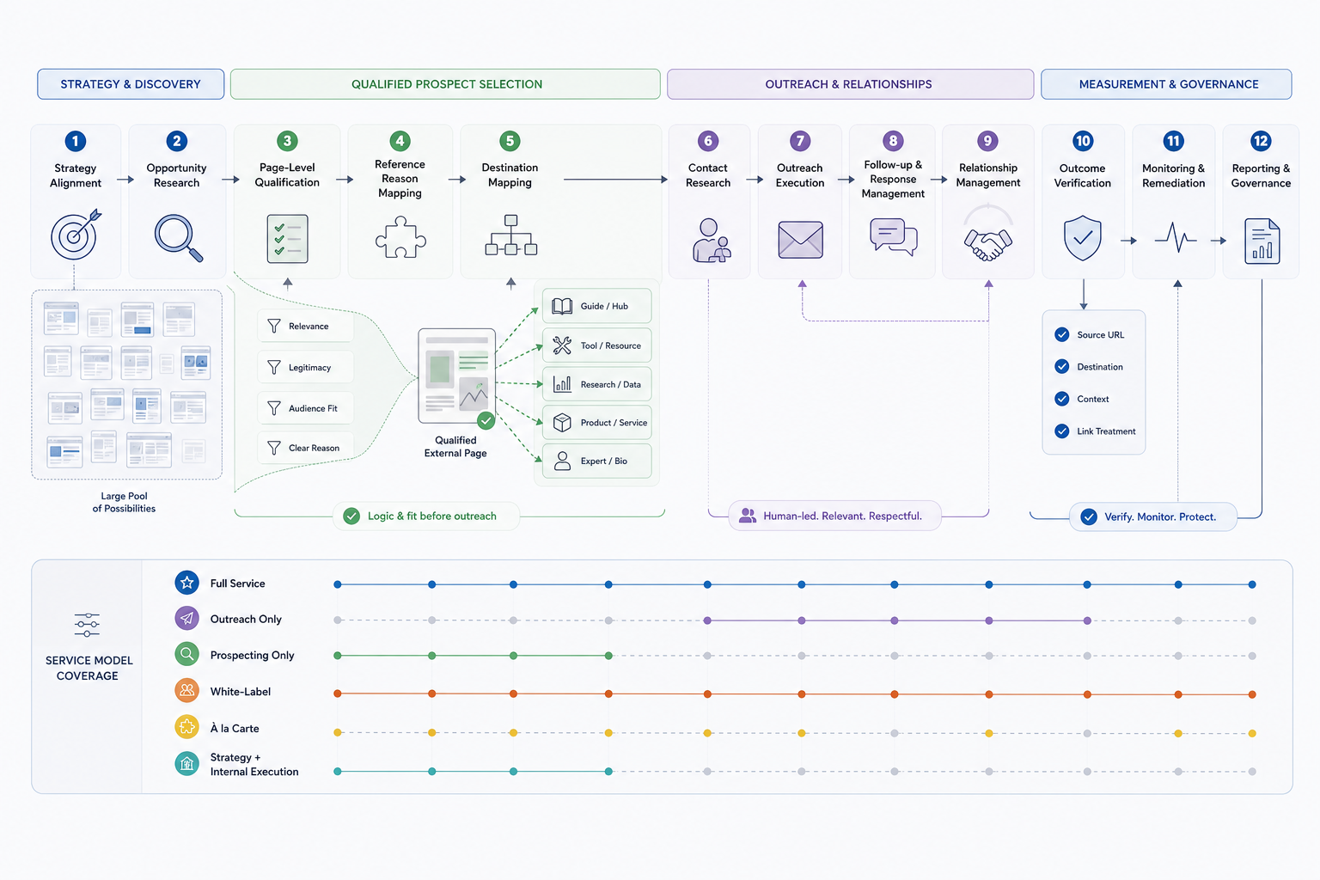Click the Guide / Hub button
This screenshot has height=880, width=1320.
[597, 306]
